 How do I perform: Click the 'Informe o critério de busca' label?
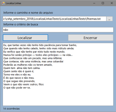pyautogui.click(x=21, y=24)
